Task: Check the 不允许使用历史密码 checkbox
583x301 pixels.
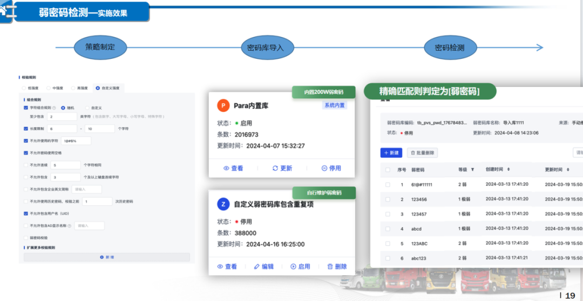Action: (x=26, y=202)
